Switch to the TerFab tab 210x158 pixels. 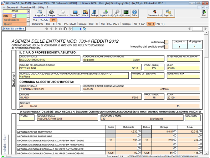44,20
